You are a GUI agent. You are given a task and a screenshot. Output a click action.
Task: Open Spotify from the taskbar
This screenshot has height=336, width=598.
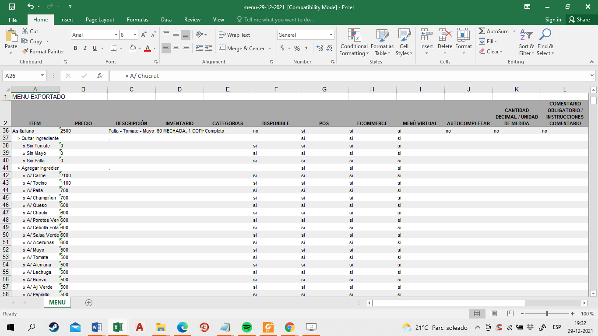(x=246, y=327)
